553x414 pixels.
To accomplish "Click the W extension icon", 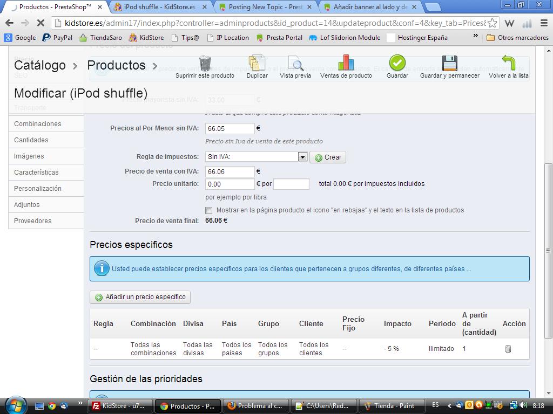I will tap(509, 23).
